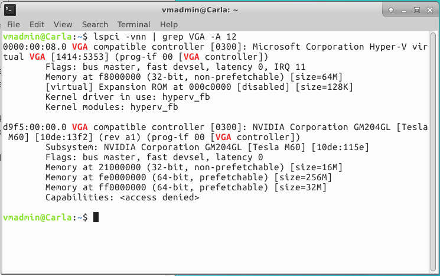The width and height of the screenshot is (440, 276).
Task: Open the Search menu
Action: [x=95, y=25]
